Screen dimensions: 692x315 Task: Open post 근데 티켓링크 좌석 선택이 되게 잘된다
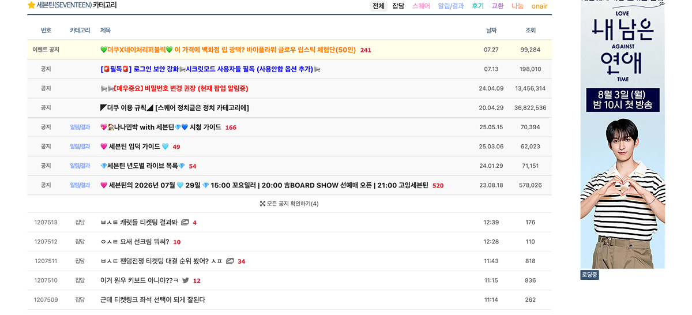click(x=153, y=299)
